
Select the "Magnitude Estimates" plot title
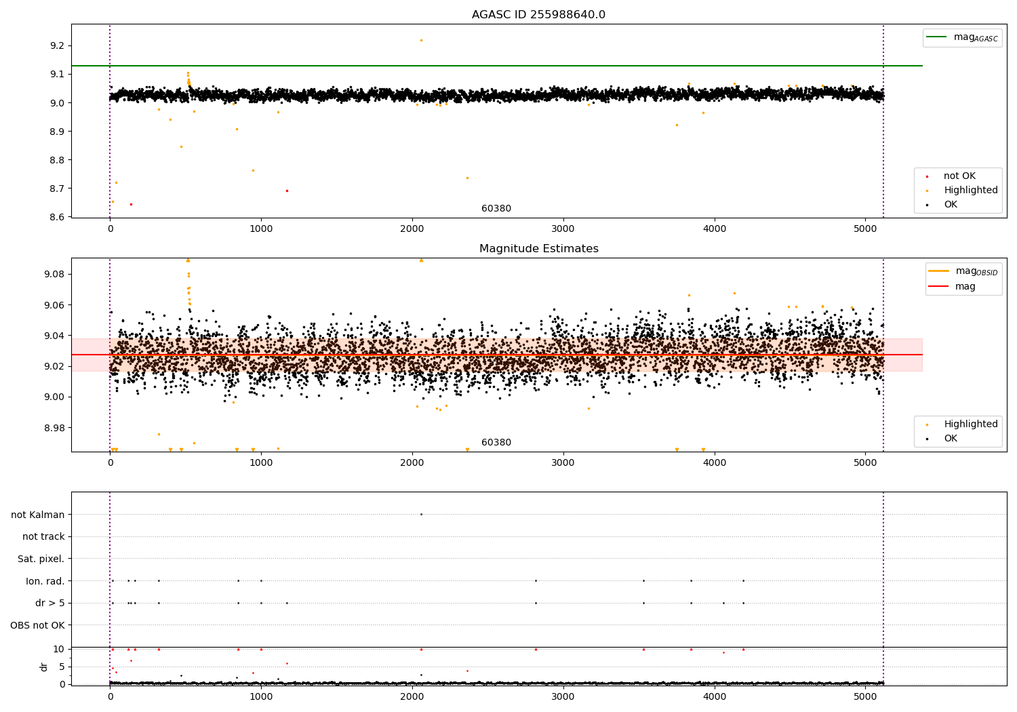tap(538, 249)
